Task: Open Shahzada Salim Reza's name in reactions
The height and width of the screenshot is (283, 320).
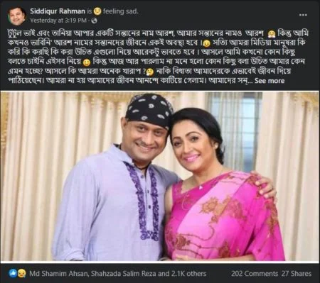Action: [x=124, y=274]
